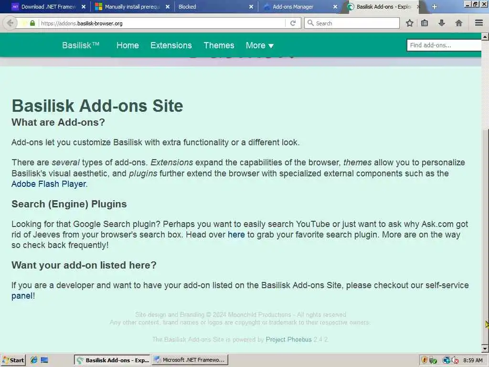Open the hamburger menu icon

tap(479, 23)
